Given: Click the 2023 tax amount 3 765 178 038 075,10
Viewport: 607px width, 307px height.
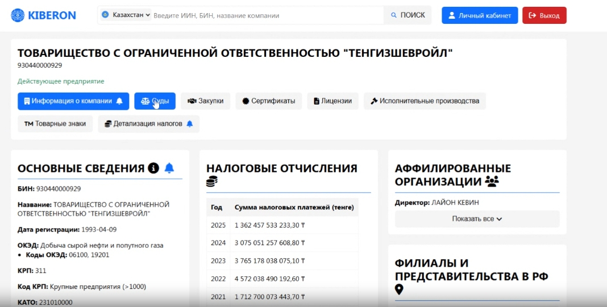Looking at the screenshot, I should click(270, 261).
